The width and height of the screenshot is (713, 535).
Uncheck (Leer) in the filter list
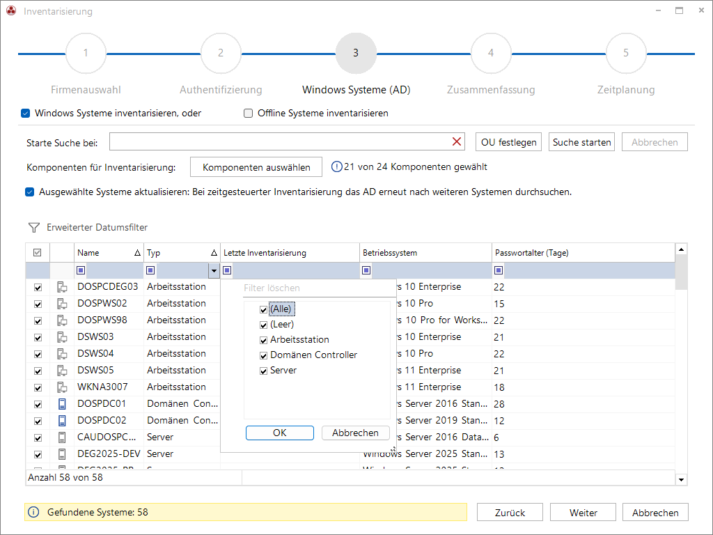point(263,325)
